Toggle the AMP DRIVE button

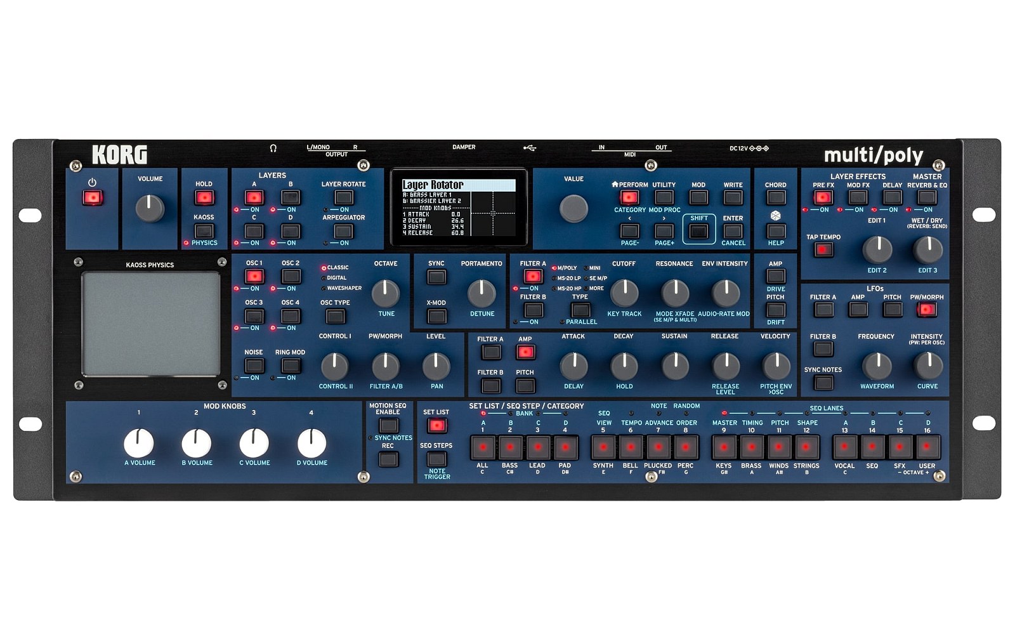pyautogui.click(x=776, y=276)
